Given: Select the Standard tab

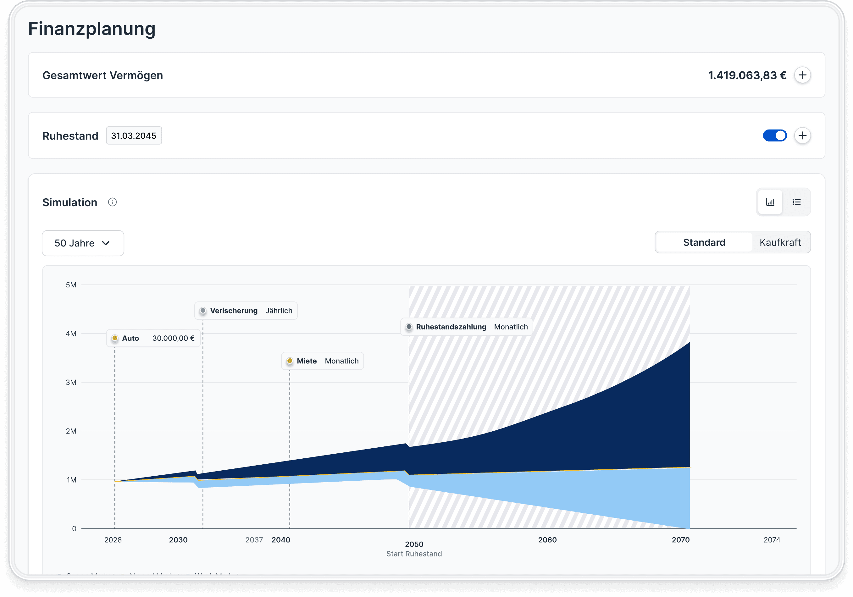Looking at the screenshot, I should [704, 243].
